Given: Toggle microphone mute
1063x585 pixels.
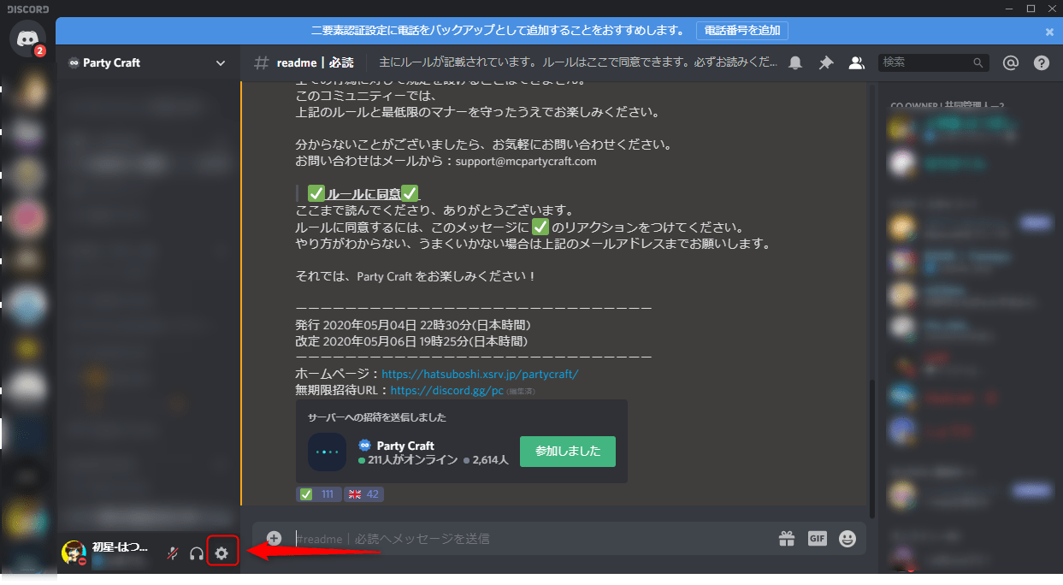Looking at the screenshot, I should (172, 553).
